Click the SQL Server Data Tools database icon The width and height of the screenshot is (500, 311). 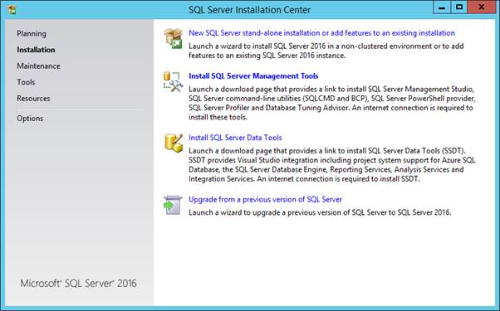coord(174,143)
